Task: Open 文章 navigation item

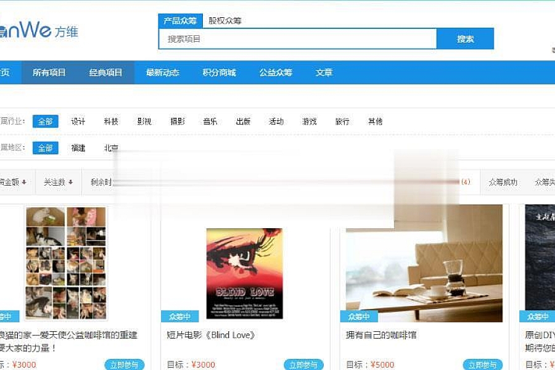Action: [x=324, y=73]
